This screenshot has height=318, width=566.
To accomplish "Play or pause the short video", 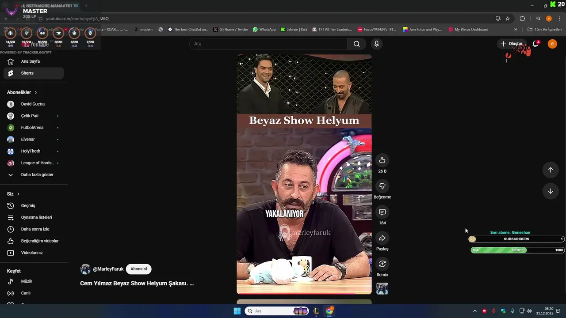I will point(304,174).
